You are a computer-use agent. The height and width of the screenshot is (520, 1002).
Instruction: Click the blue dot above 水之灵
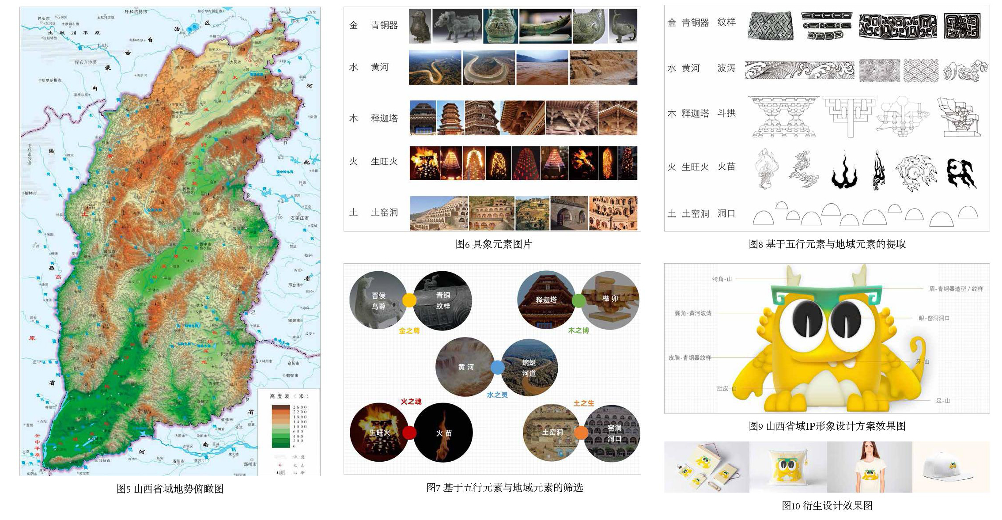pyautogui.click(x=498, y=368)
